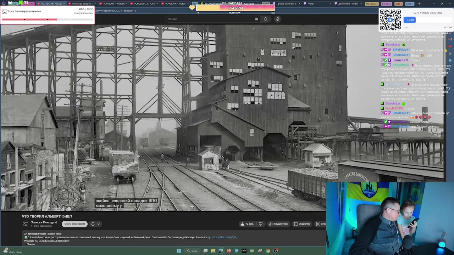Open the new tab plus button
This screenshot has height=255, width=454.
tap(419, 4)
